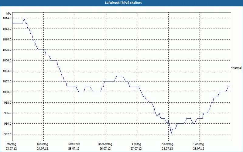Click the 1014,0 axis value
Viewport: 243px width, 152px height.
tap(7, 18)
